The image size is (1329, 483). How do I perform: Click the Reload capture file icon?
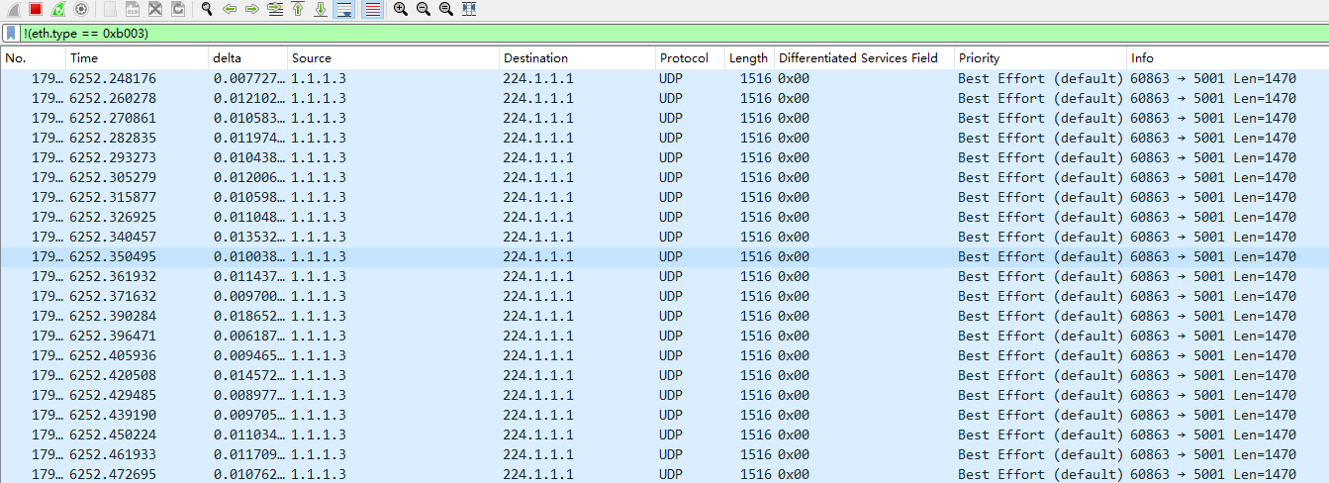[178, 9]
